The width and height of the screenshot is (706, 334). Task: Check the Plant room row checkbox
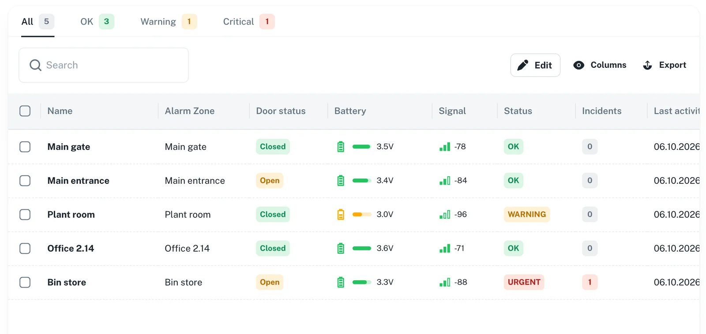click(x=25, y=215)
